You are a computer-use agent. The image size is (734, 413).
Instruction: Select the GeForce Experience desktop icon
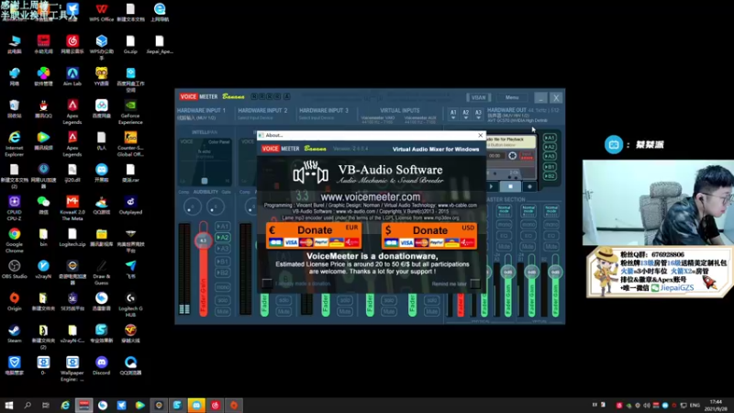coord(130,111)
